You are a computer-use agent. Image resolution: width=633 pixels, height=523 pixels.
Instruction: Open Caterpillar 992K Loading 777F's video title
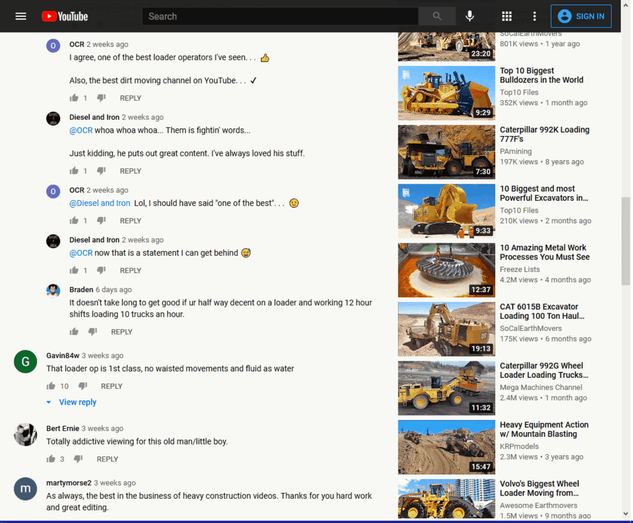544,134
